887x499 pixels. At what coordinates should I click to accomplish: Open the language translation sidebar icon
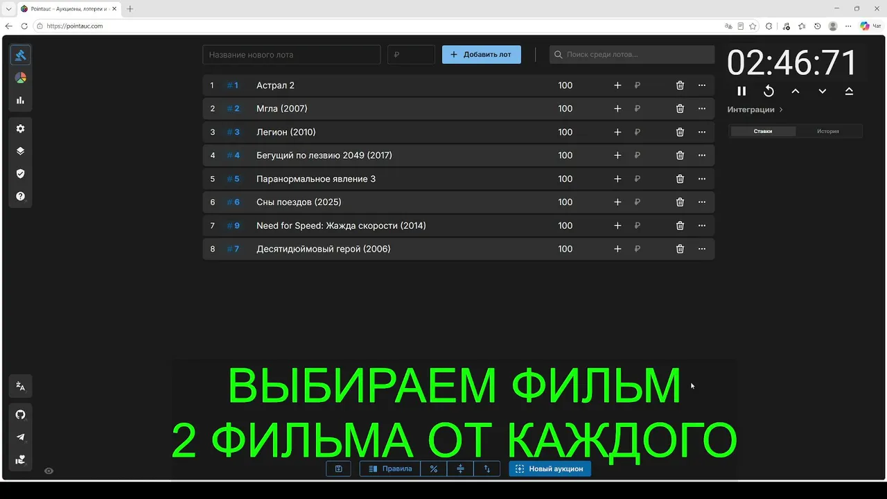pos(20,386)
